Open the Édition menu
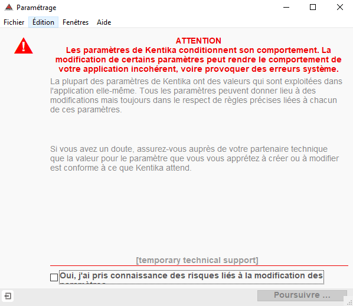This screenshot has width=353, height=306. (43, 22)
